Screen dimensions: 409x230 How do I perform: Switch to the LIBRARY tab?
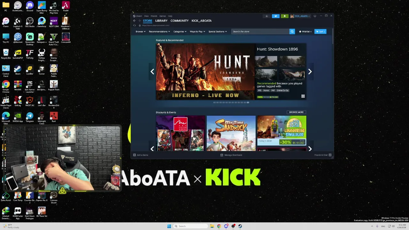pyautogui.click(x=161, y=21)
